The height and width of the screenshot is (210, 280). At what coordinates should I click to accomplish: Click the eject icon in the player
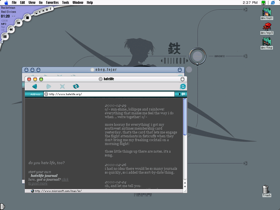(x=43, y=11)
